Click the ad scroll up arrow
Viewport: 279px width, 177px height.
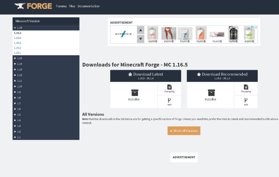tap(141, 30)
